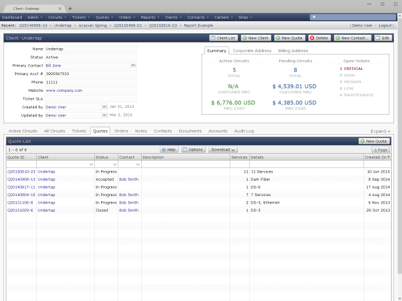Switch to the Audit Log tab
The image size is (402, 301).
243,131
